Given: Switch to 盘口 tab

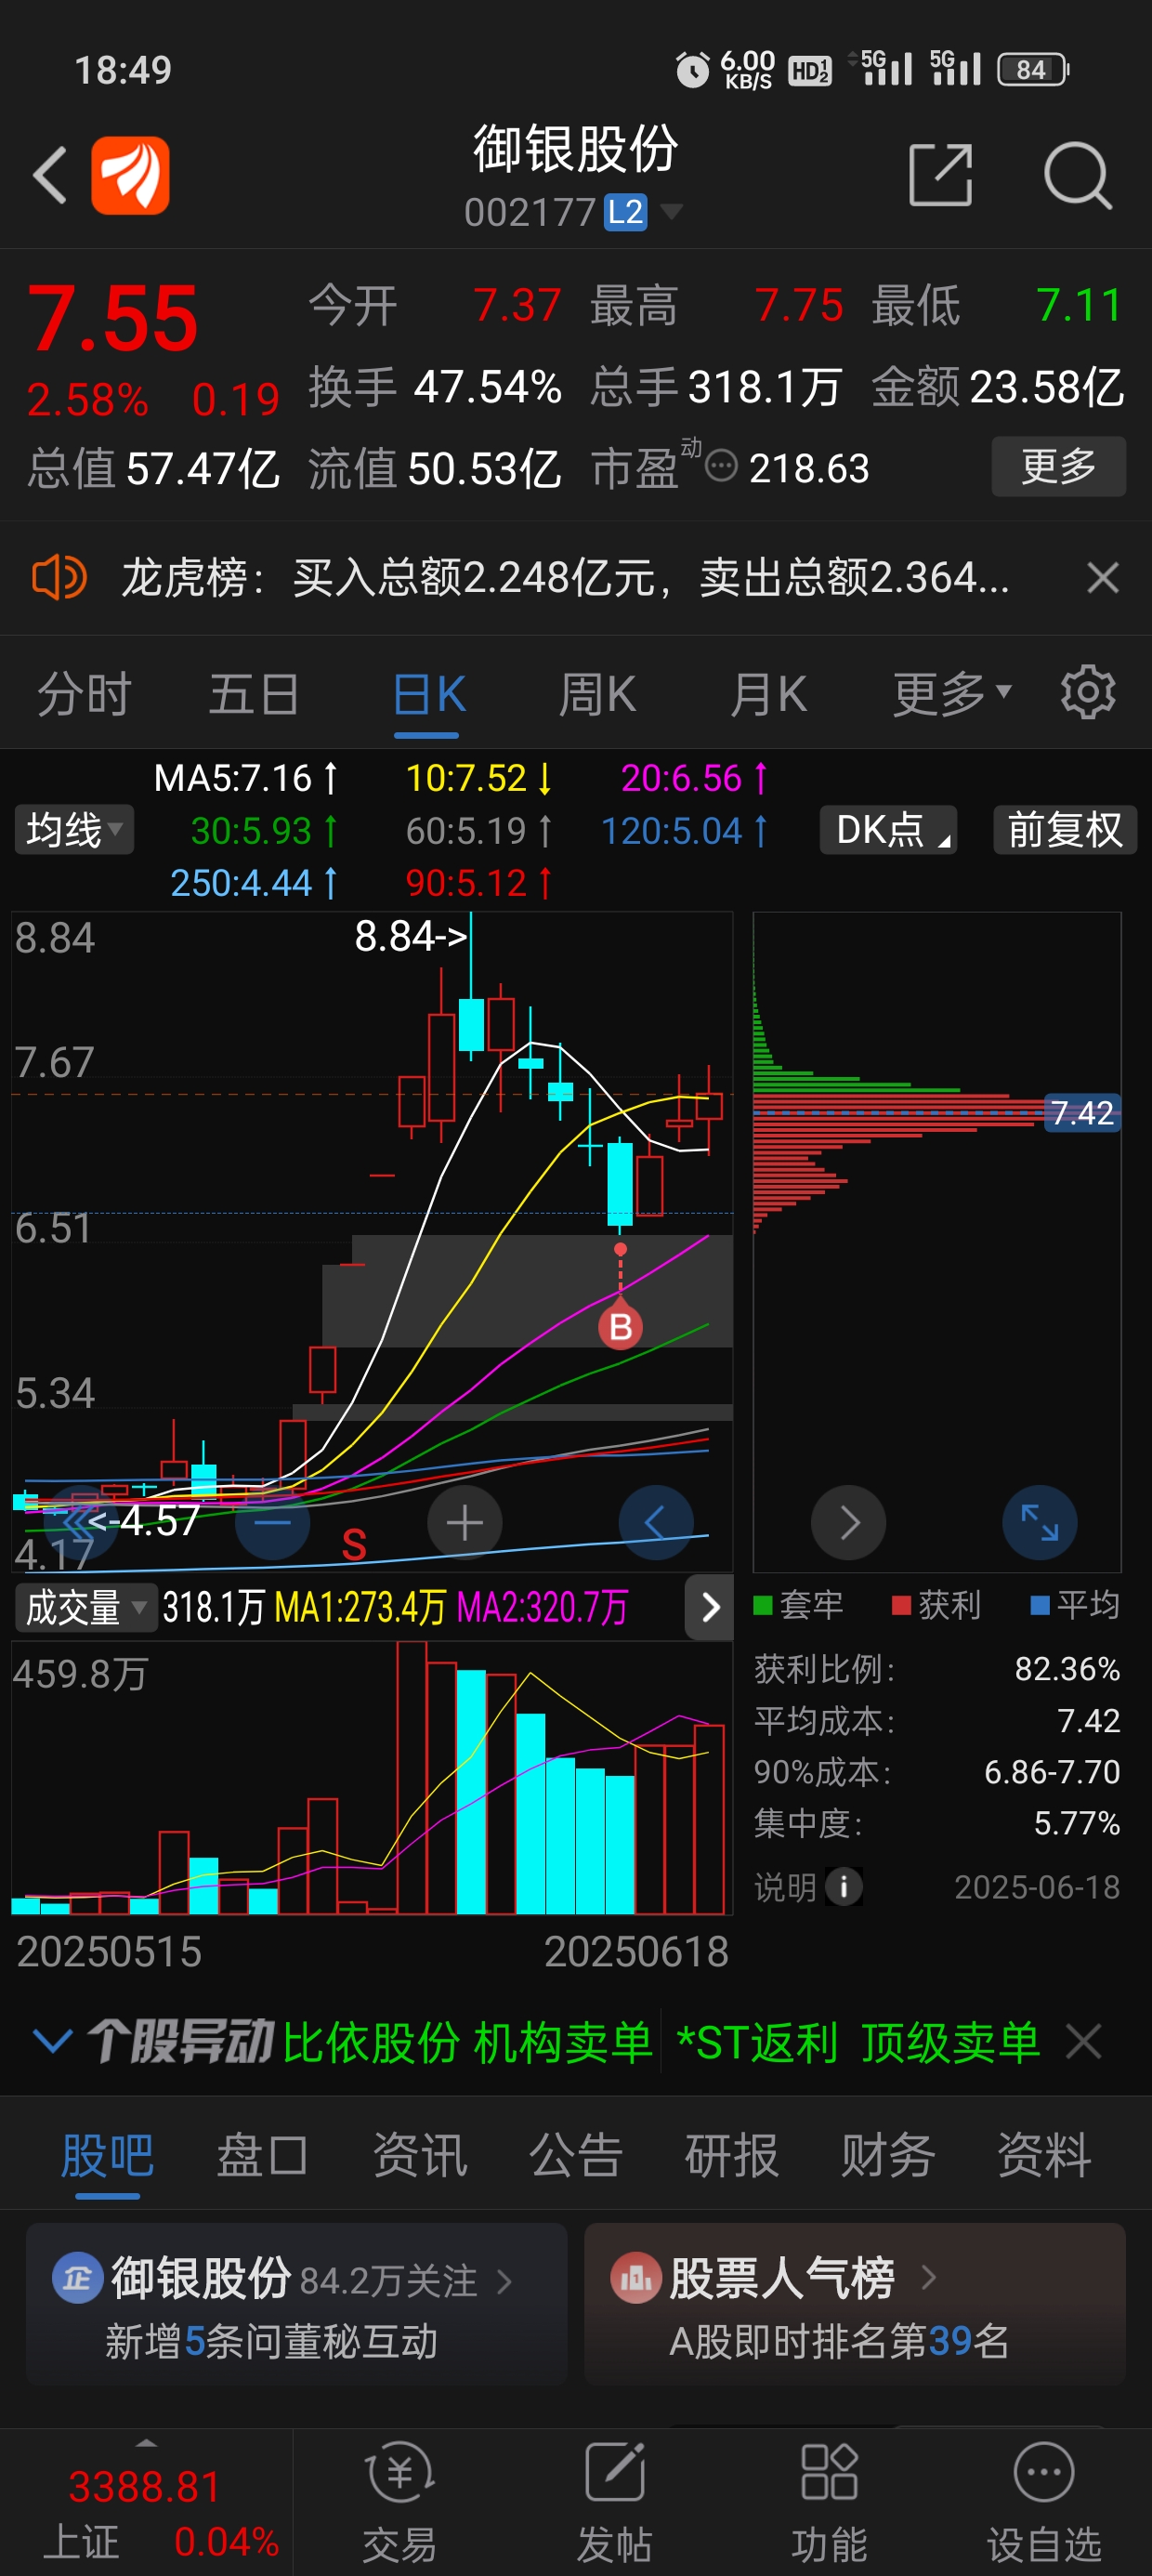Looking at the screenshot, I should pyautogui.click(x=263, y=2155).
